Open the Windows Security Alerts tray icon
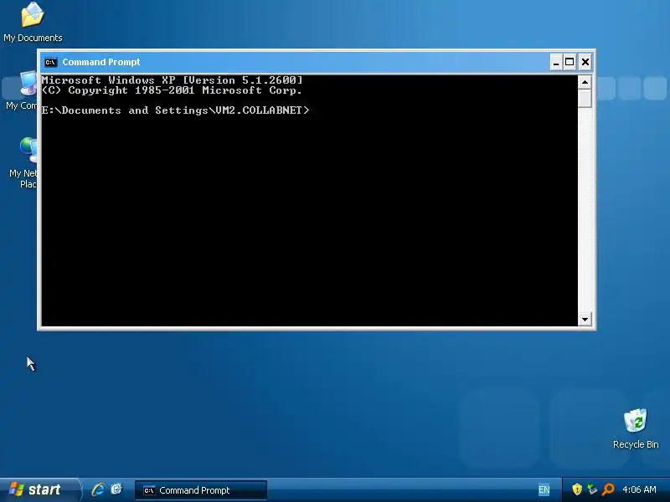Image resolution: width=670 pixels, height=502 pixels. click(577, 489)
